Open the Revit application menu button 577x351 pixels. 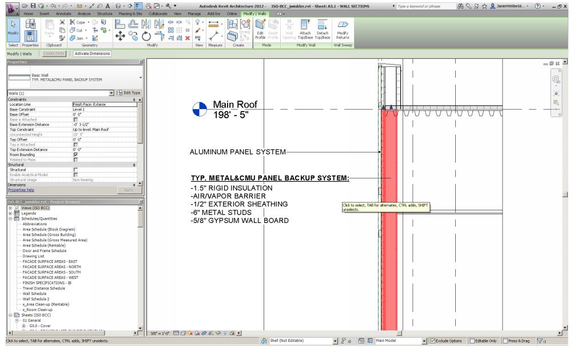(x=12, y=9)
